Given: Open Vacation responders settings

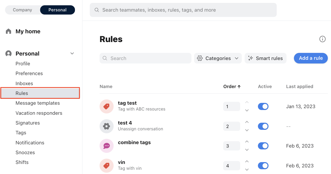Looking at the screenshot, I should (x=39, y=113).
